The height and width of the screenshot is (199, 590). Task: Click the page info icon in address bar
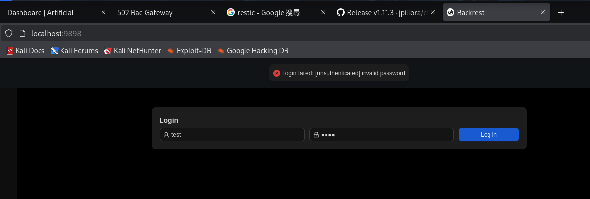point(22,33)
